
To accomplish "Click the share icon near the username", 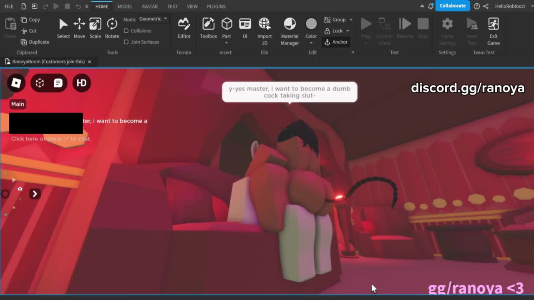I will pos(486,6).
